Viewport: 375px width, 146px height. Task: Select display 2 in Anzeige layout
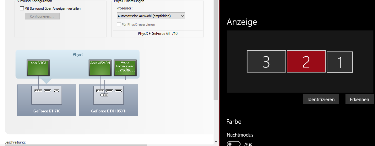click(x=306, y=62)
